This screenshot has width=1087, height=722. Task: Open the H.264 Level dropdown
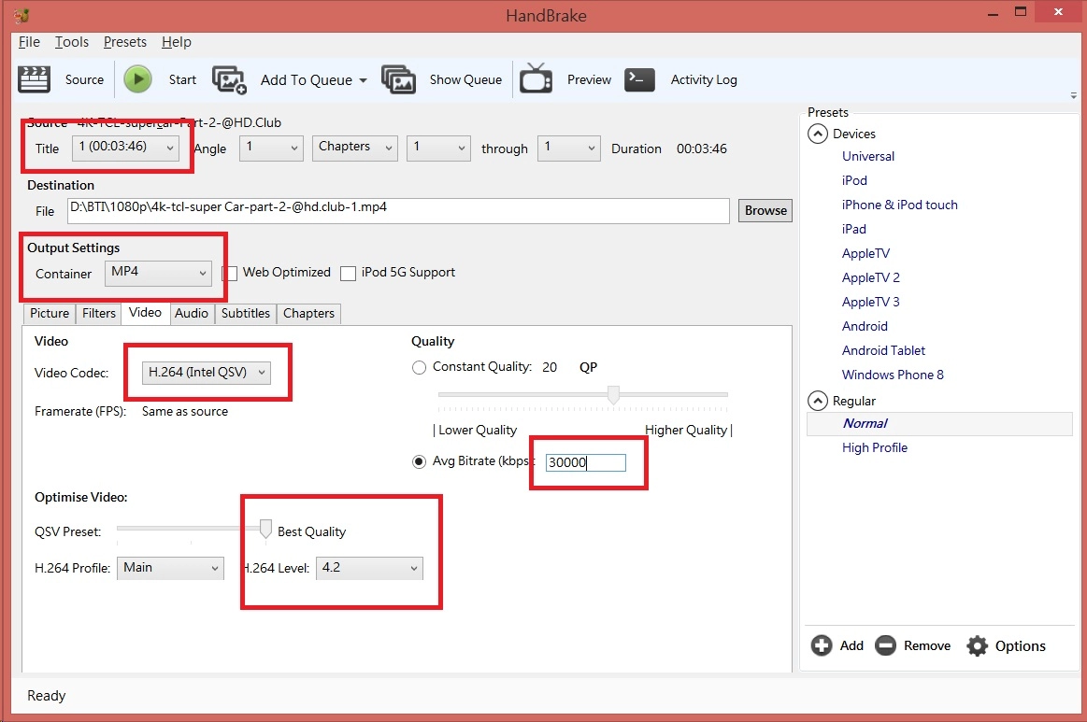(369, 568)
